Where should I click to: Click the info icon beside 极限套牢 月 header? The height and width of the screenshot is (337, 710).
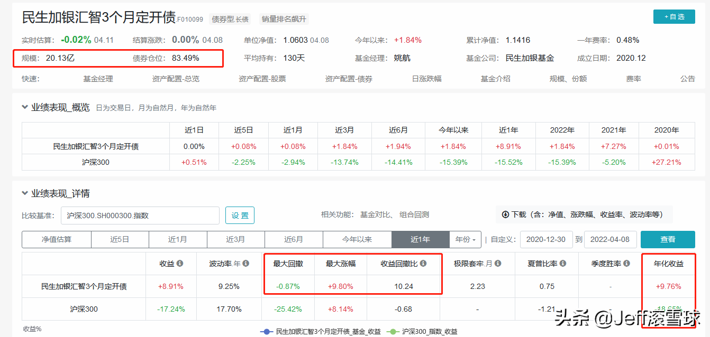pos(498,263)
